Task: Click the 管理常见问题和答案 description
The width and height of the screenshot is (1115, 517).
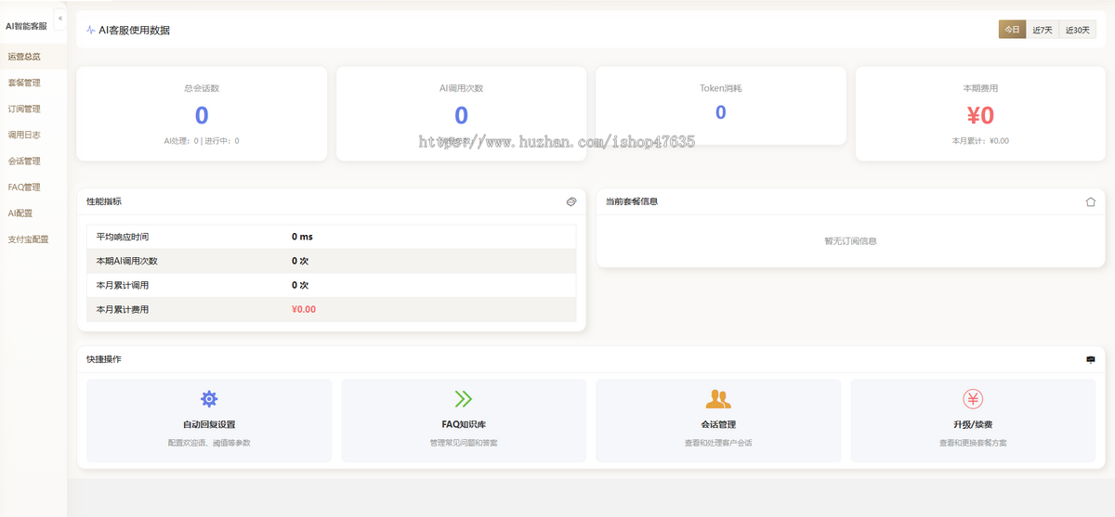Action: click(464, 443)
